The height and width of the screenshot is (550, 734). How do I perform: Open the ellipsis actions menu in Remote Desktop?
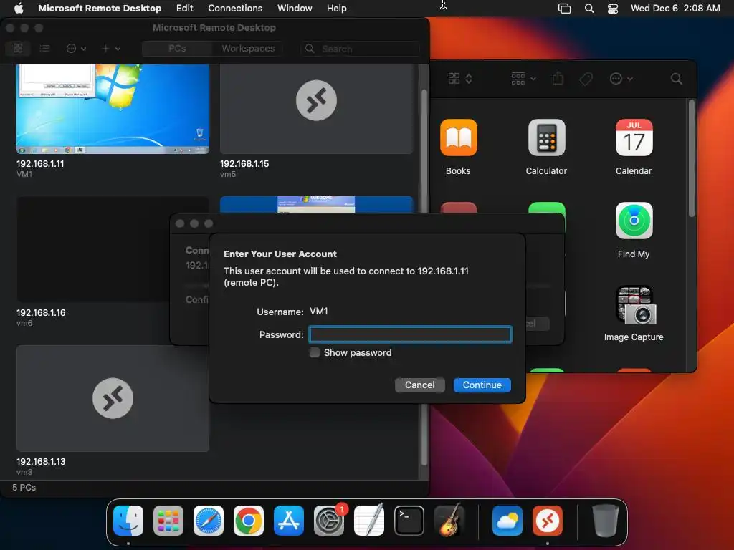(x=76, y=48)
